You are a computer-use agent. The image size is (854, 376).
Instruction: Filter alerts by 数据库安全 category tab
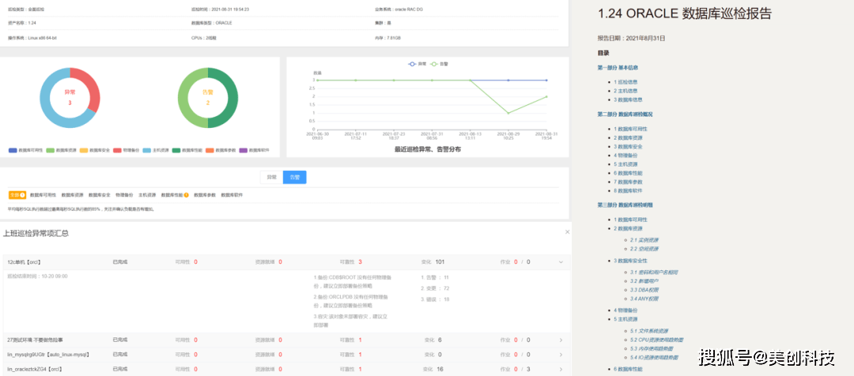(x=100, y=195)
